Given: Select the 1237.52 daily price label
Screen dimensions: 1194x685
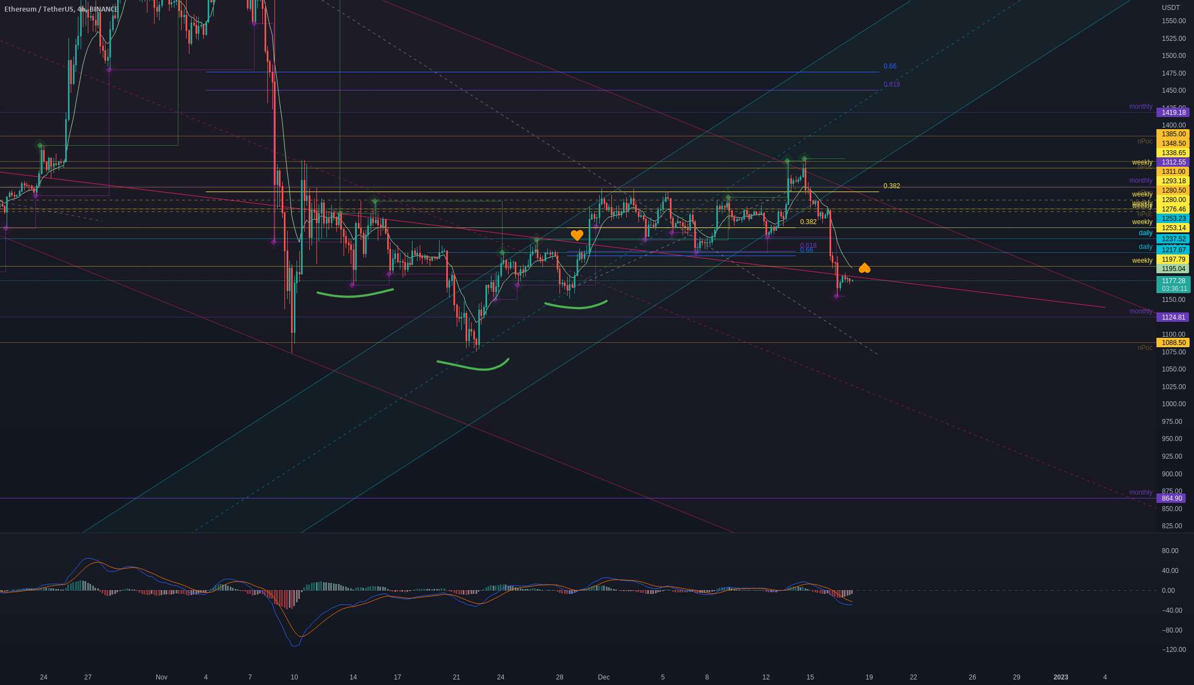Looking at the screenshot, I should 1173,239.
